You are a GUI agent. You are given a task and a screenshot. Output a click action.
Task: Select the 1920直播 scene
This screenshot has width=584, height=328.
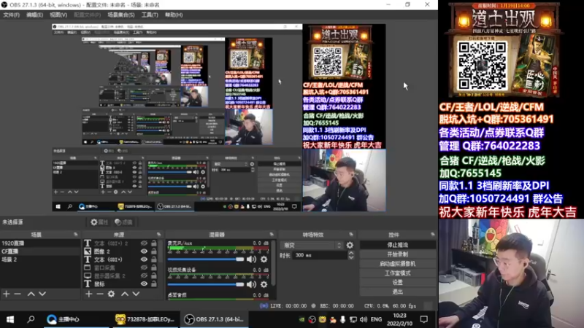coord(40,243)
